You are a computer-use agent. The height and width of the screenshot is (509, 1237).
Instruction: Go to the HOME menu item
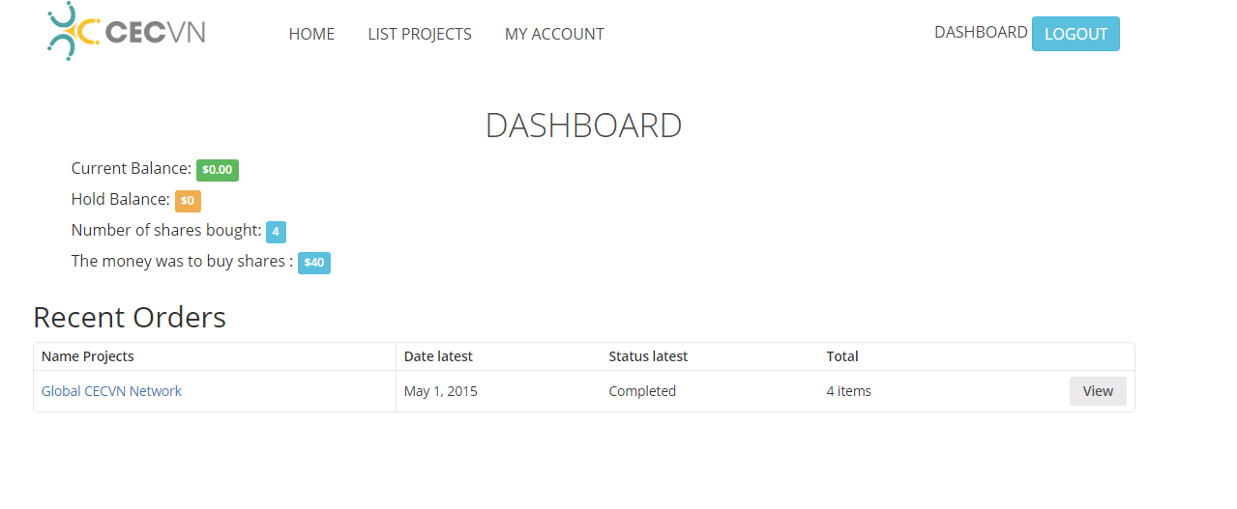[311, 34]
